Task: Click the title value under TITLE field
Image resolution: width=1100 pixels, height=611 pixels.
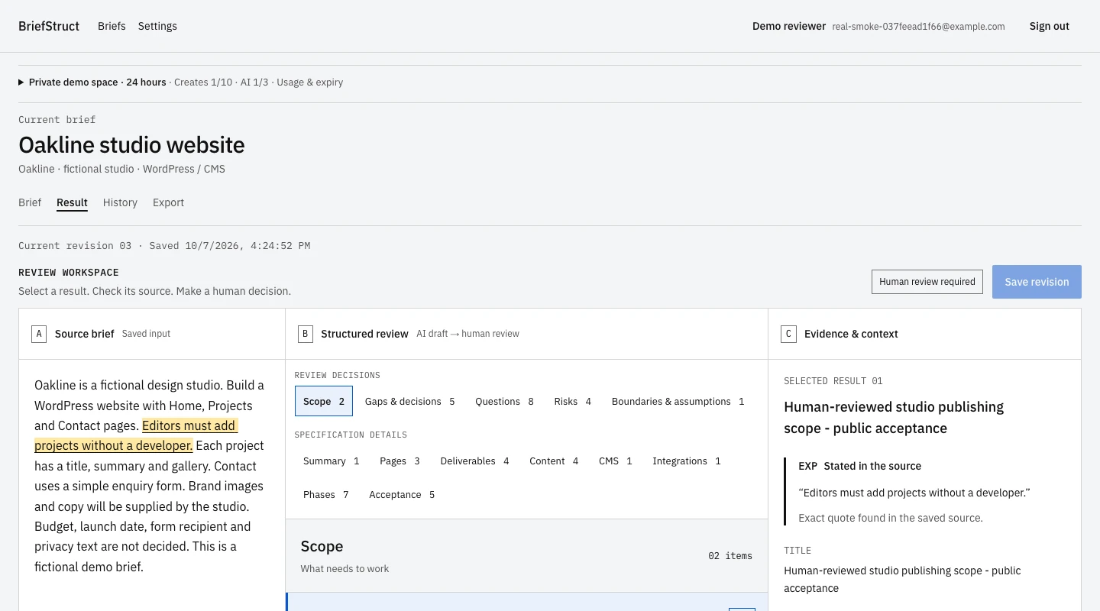Action: click(902, 579)
